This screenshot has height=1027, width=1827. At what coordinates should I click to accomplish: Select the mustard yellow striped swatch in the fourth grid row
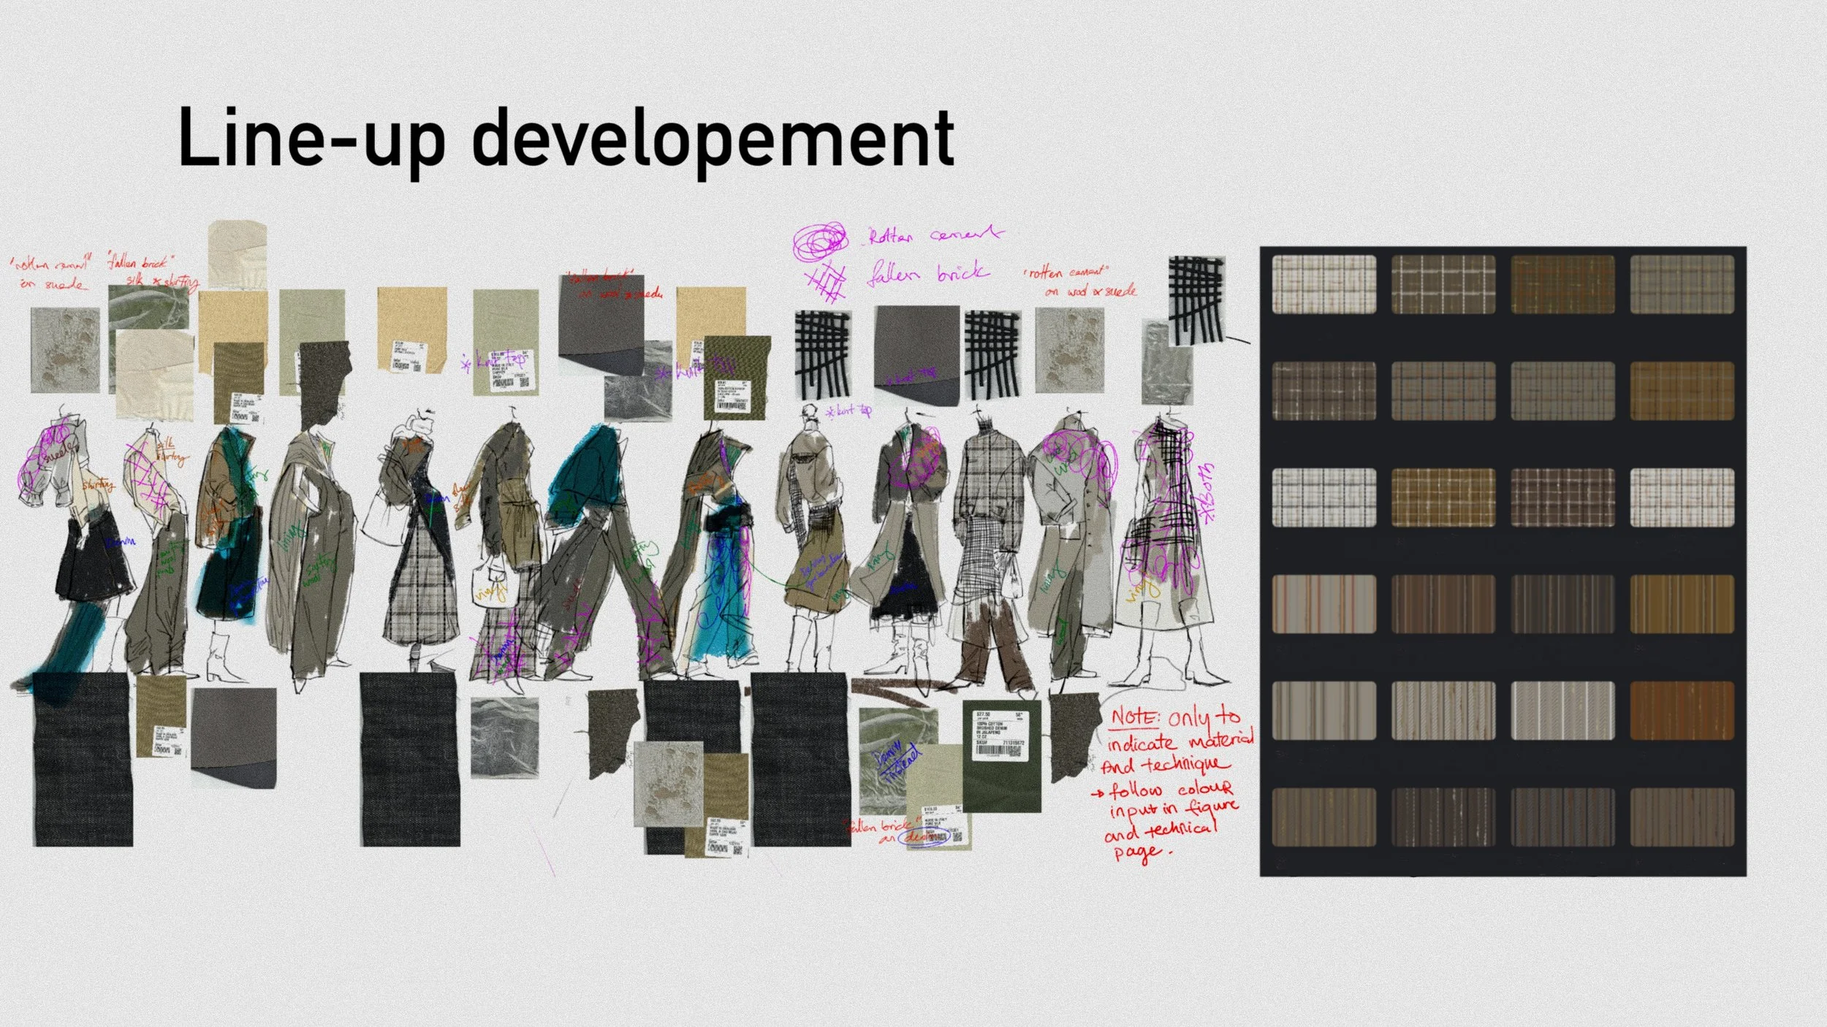[x=1682, y=604]
